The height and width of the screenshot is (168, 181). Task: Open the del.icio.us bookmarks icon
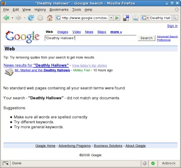pos(126,18)
